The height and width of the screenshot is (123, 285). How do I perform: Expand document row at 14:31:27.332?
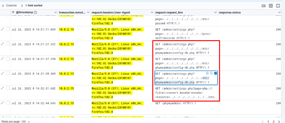point(2,44)
